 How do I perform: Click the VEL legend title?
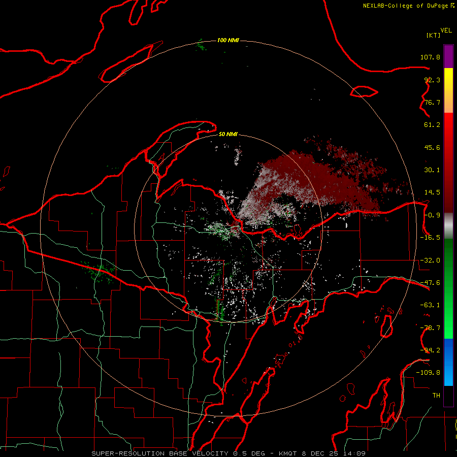(446, 30)
